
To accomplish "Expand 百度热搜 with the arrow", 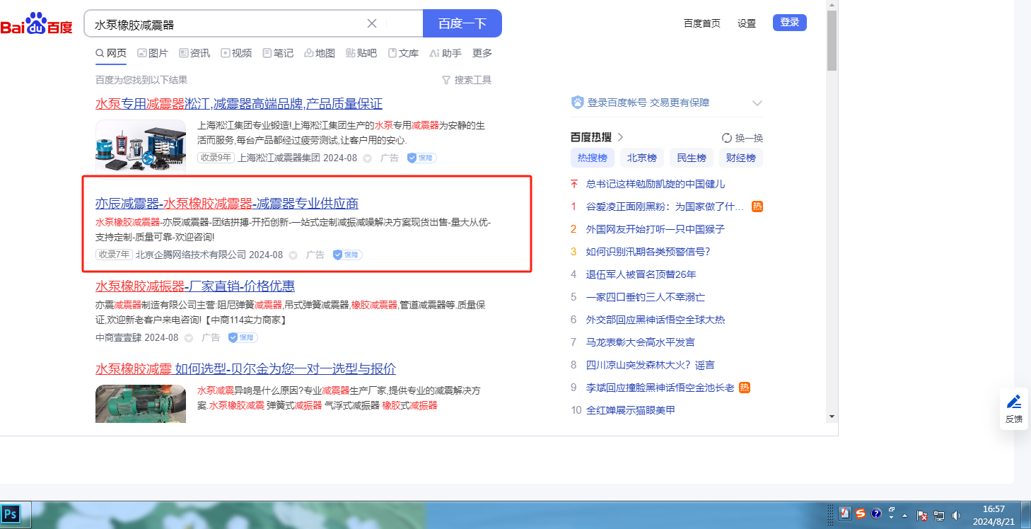I will tap(621, 137).
